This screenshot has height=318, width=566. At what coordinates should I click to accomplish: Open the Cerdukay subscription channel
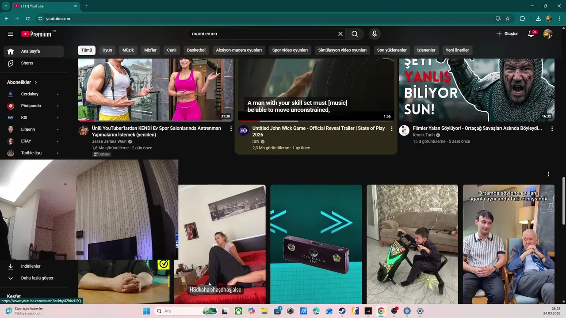point(34,94)
